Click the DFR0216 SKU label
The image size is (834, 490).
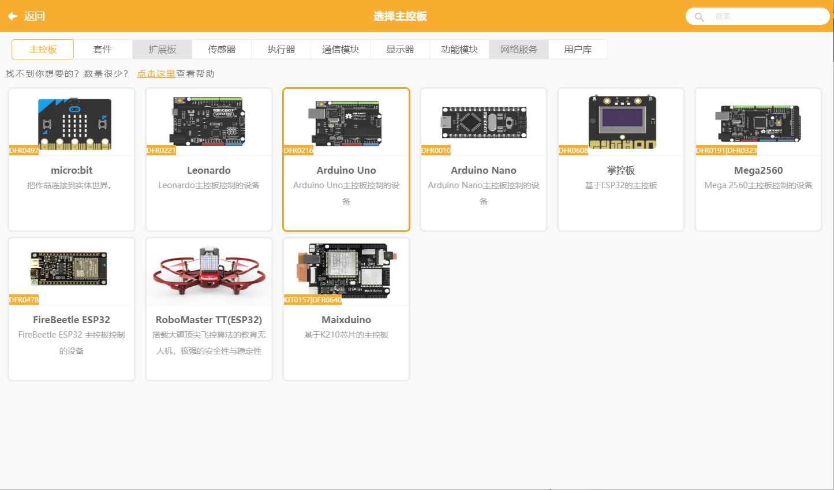(298, 151)
